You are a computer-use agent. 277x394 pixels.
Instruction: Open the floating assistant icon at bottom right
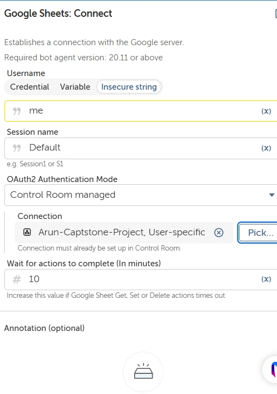pos(270,370)
